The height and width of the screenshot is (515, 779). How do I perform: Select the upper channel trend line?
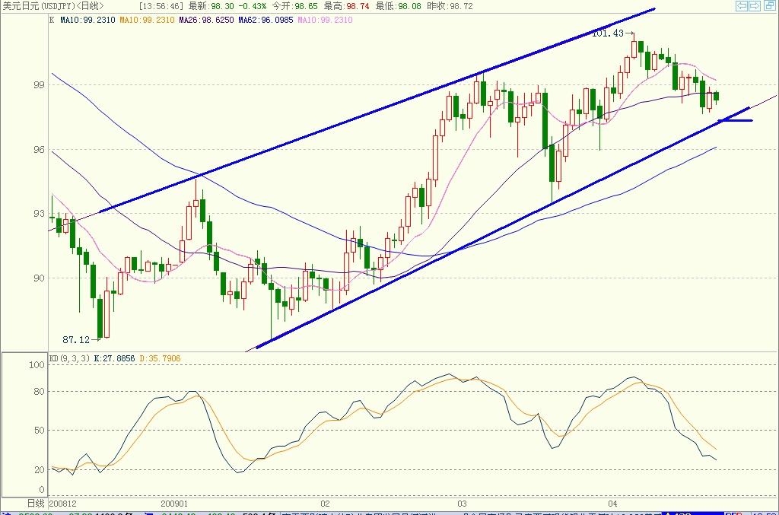pyautogui.click(x=377, y=110)
